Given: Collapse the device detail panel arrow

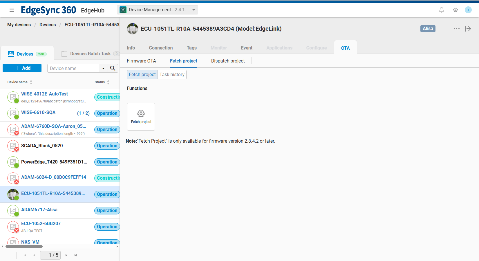Looking at the screenshot, I should point(468,29).
